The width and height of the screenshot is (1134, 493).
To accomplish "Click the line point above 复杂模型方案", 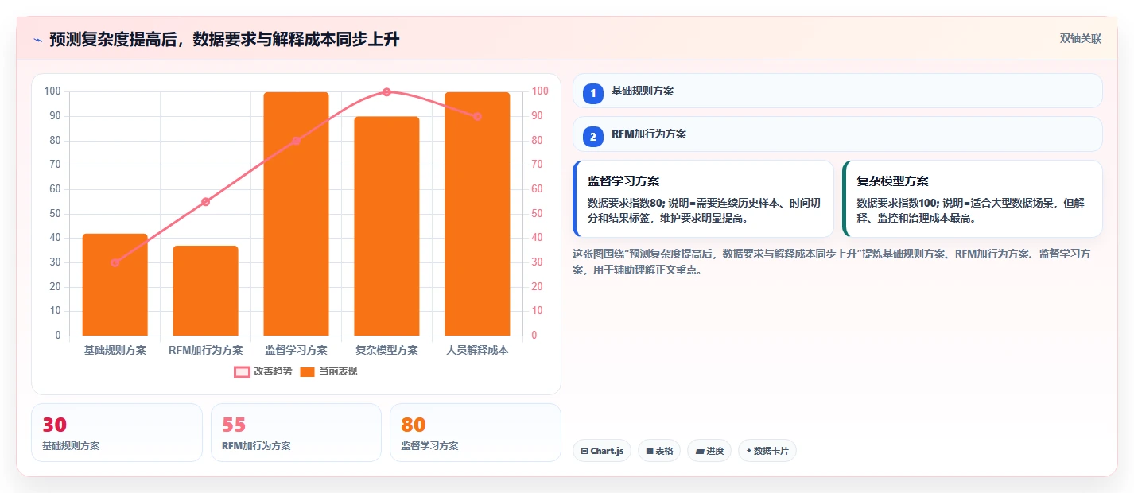I will (386, 92).
